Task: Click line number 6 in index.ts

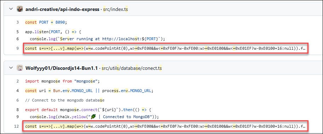Action: coord(17,39)
